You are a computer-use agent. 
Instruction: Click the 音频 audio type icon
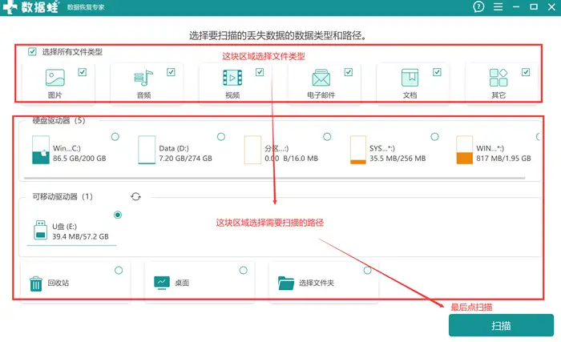pyautogui.click(x=143, y=78)
